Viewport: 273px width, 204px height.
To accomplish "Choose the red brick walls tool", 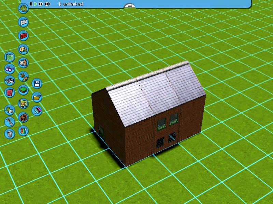I will [23, 36].
